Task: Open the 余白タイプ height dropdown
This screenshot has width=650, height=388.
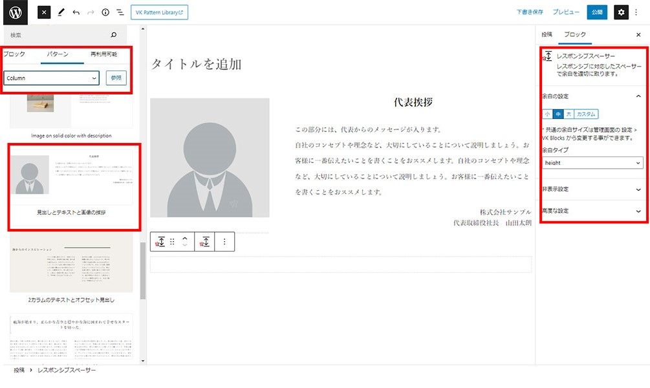Action: (592, 163)
